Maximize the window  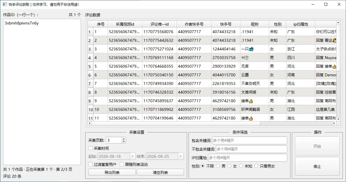coord(326,4)
